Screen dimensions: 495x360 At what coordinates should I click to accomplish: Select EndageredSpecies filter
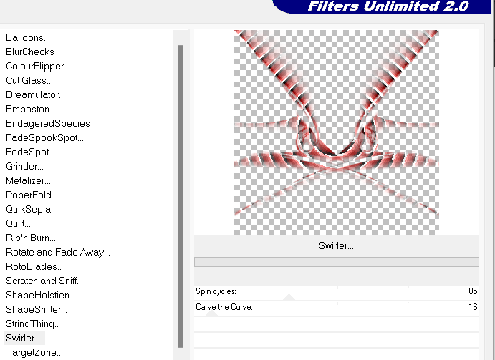48,123
